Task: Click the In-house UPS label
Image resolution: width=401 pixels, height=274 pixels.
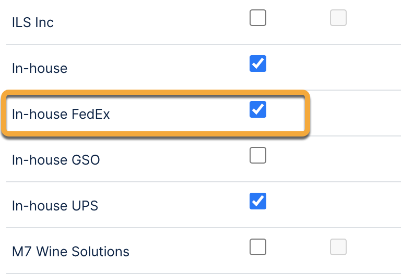Action: 55,205
